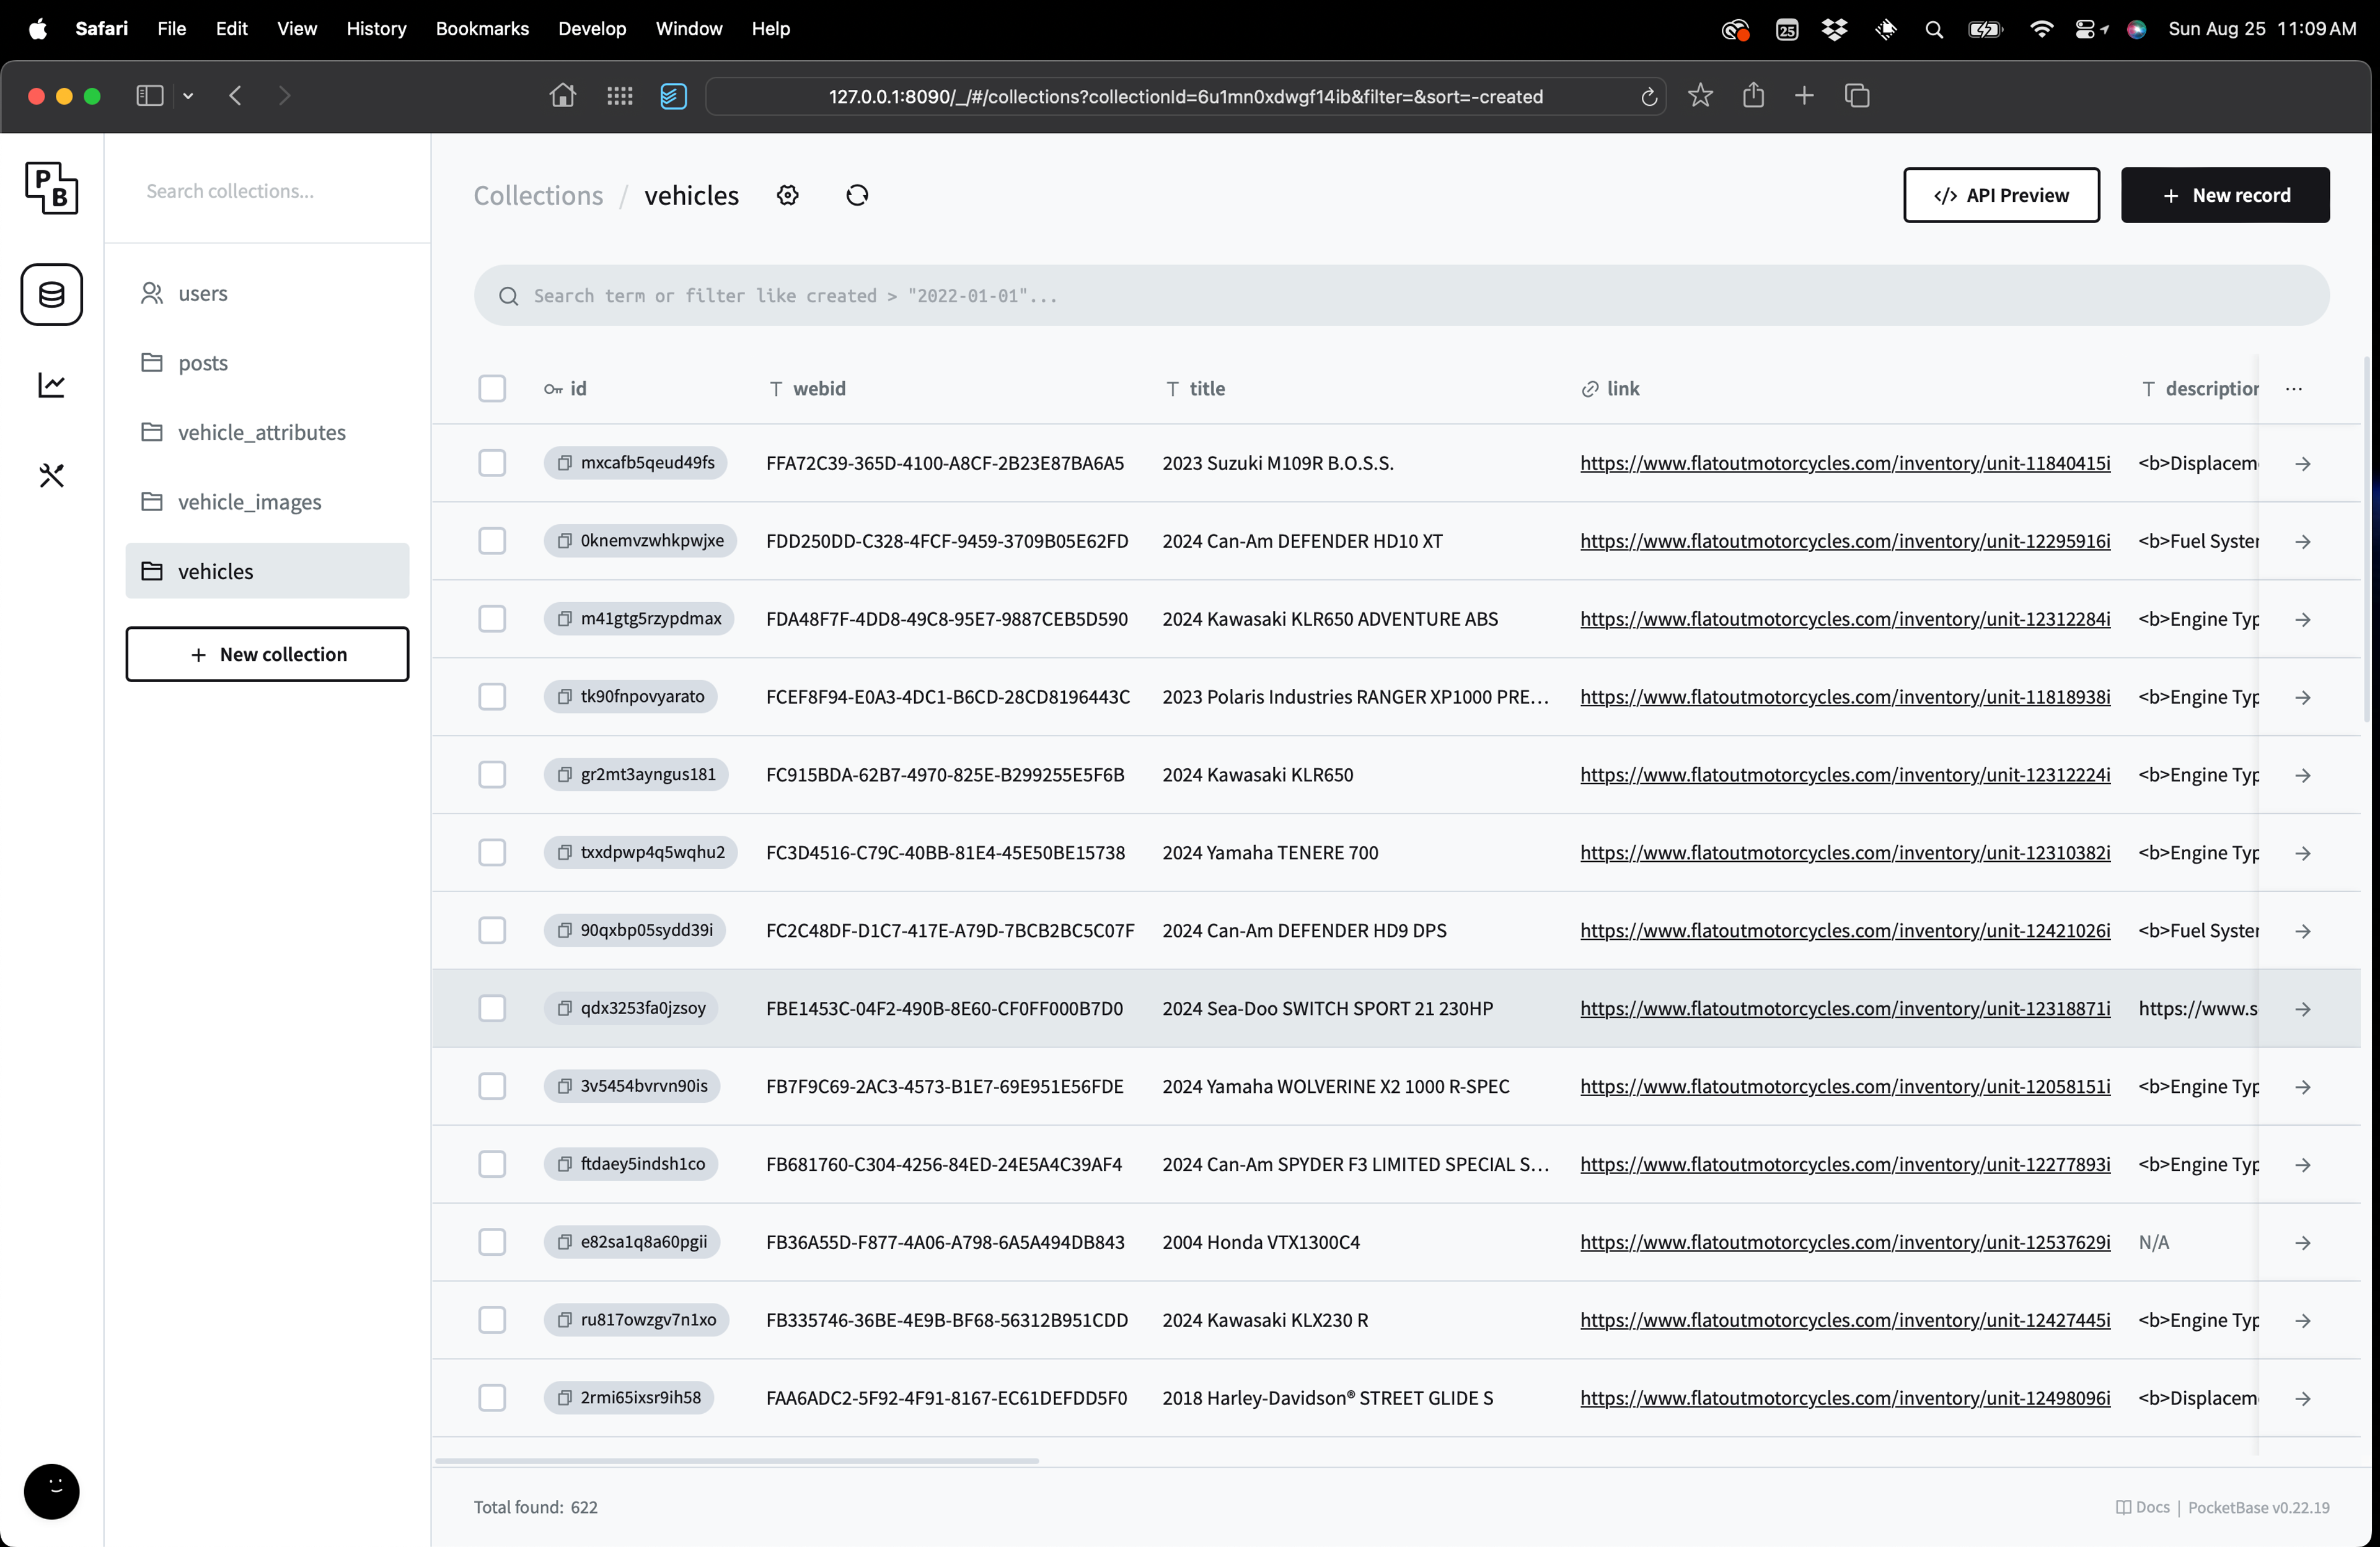2380x1547 pixels.
Task: Copy the id mxcafb5qeud49fs
Action: click(x=565, y=463)
